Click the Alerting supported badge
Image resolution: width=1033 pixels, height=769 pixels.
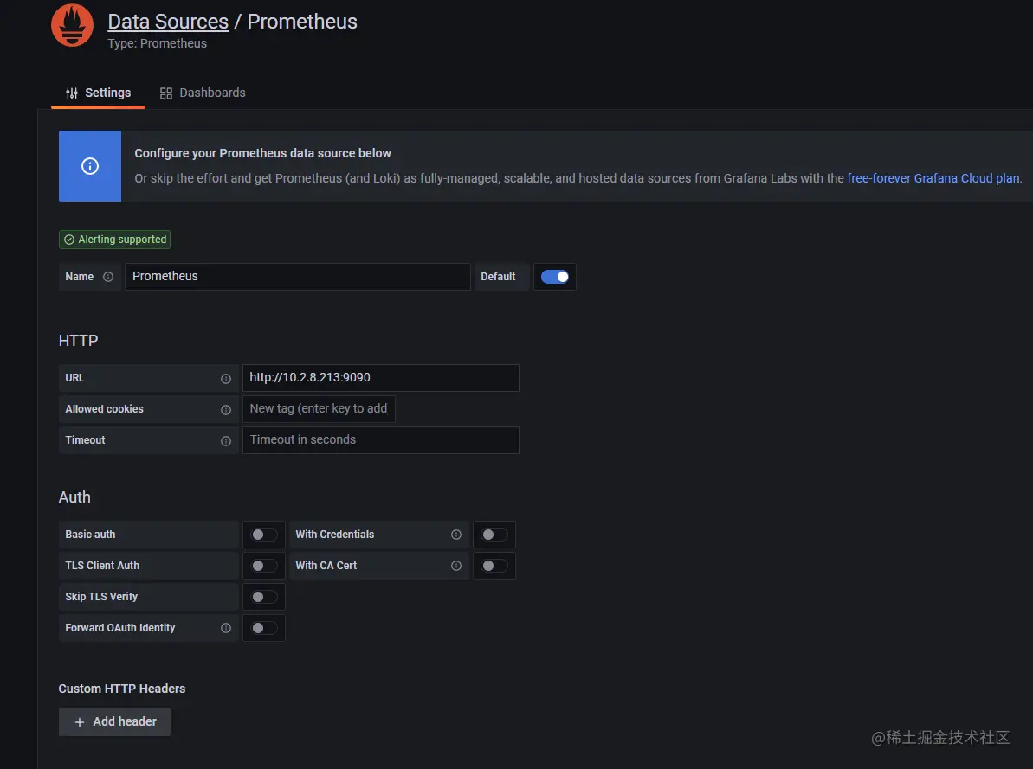[114, 240]
